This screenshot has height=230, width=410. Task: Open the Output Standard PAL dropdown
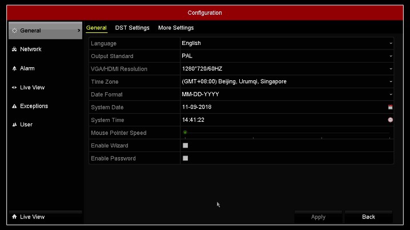(286, 56)
